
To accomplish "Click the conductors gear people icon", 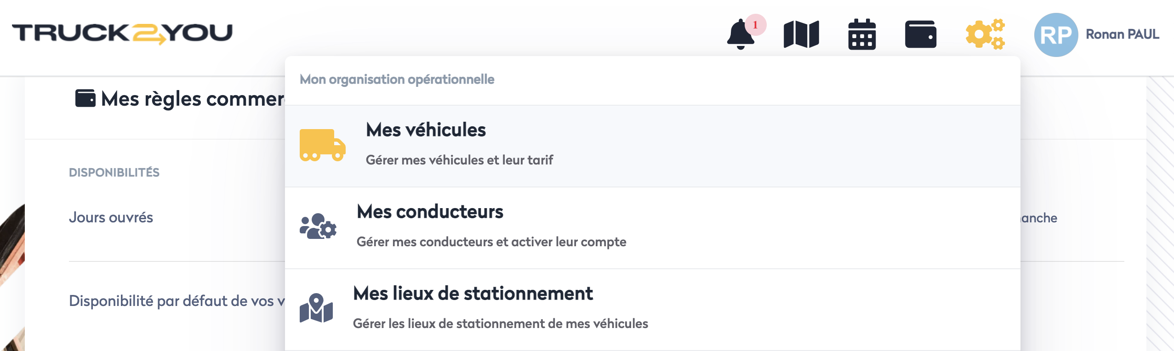I will 318,226.
